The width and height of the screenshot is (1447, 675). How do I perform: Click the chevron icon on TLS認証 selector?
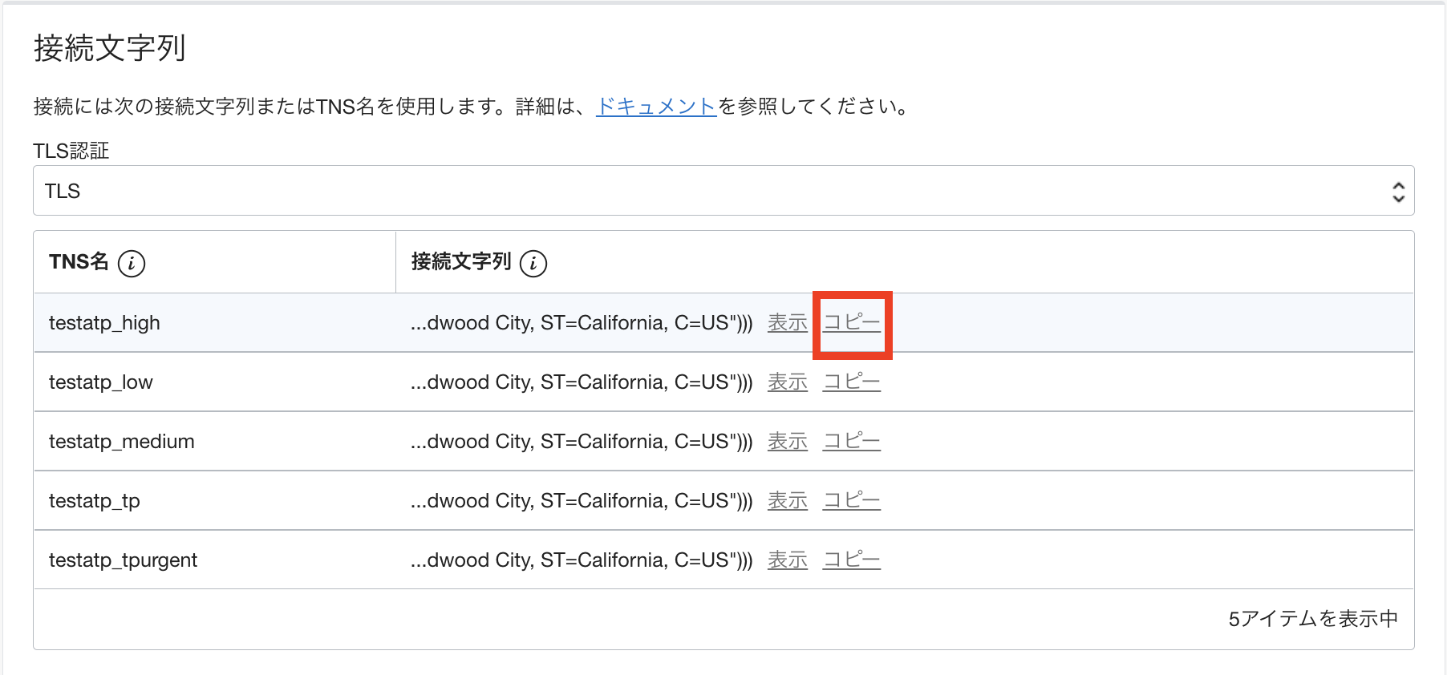coord(1398,191)
